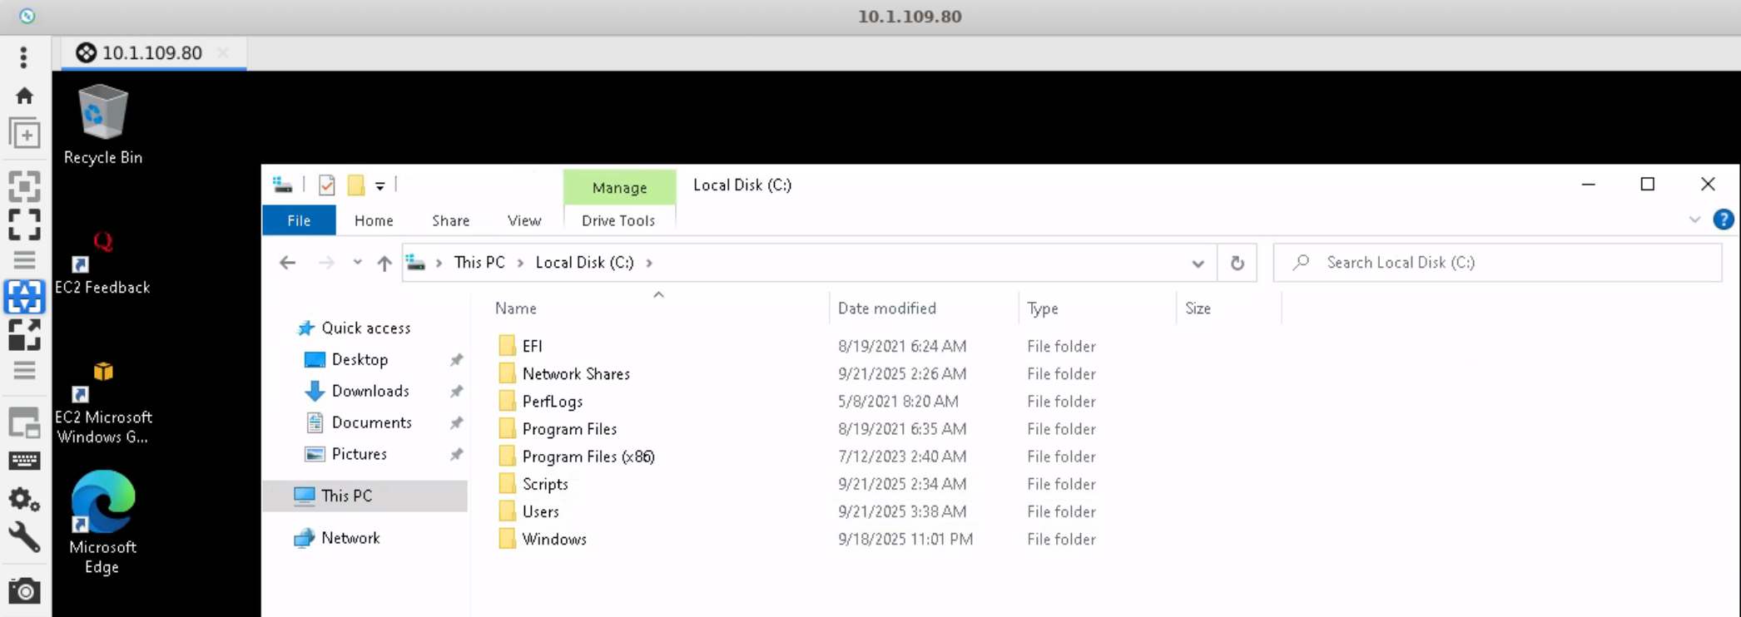1741x617 pixels.
Task: Click the camera screenshot icon in sidebar
Action: (24, 591)
